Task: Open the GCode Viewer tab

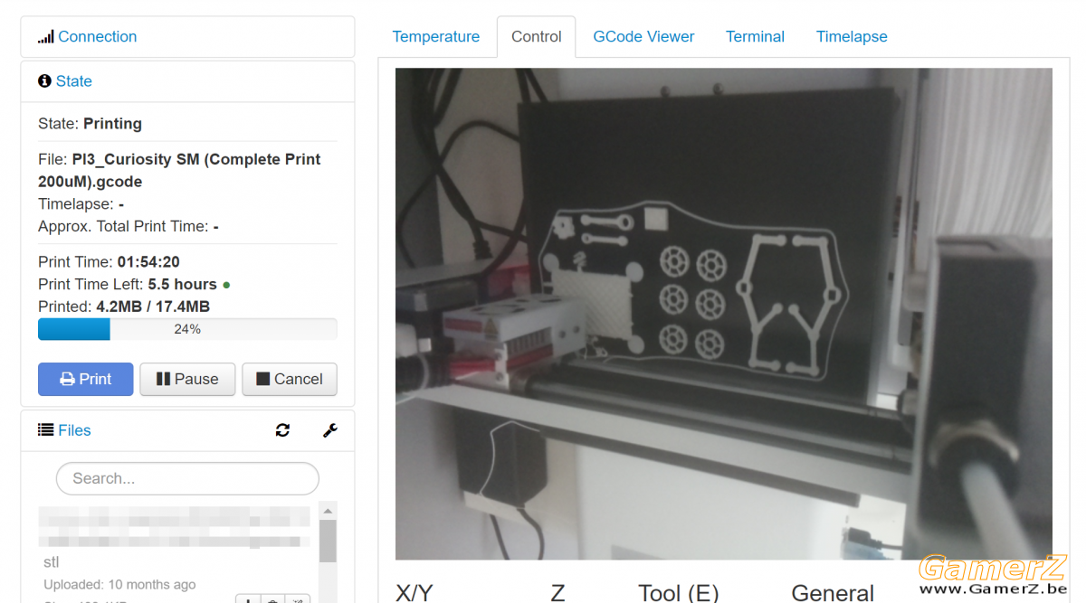Action: tap(643, 37)
